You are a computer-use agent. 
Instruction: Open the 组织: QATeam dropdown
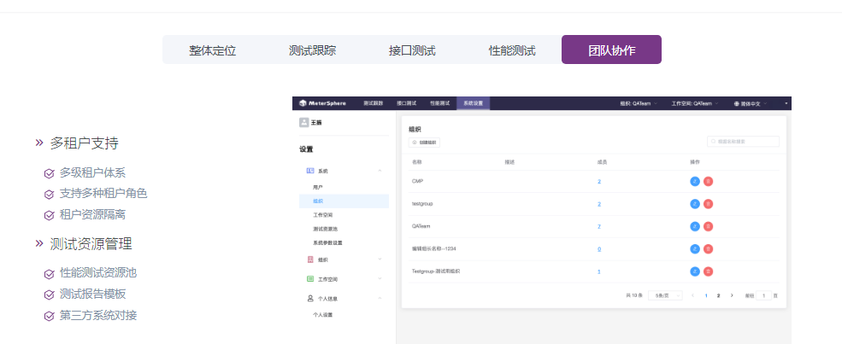(639, 103)
